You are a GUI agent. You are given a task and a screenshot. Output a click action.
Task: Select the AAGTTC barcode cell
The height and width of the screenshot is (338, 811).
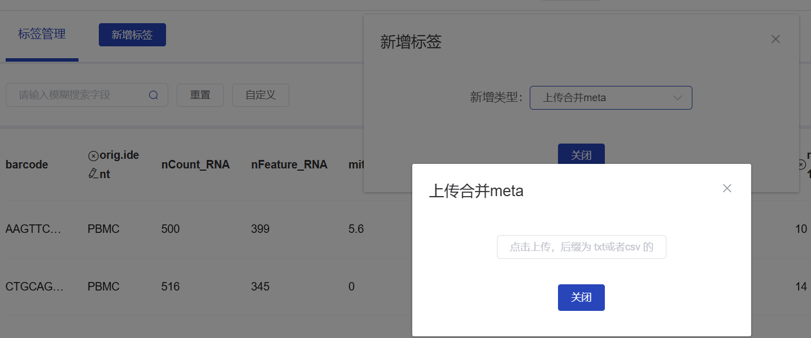[x=34, y=229]
